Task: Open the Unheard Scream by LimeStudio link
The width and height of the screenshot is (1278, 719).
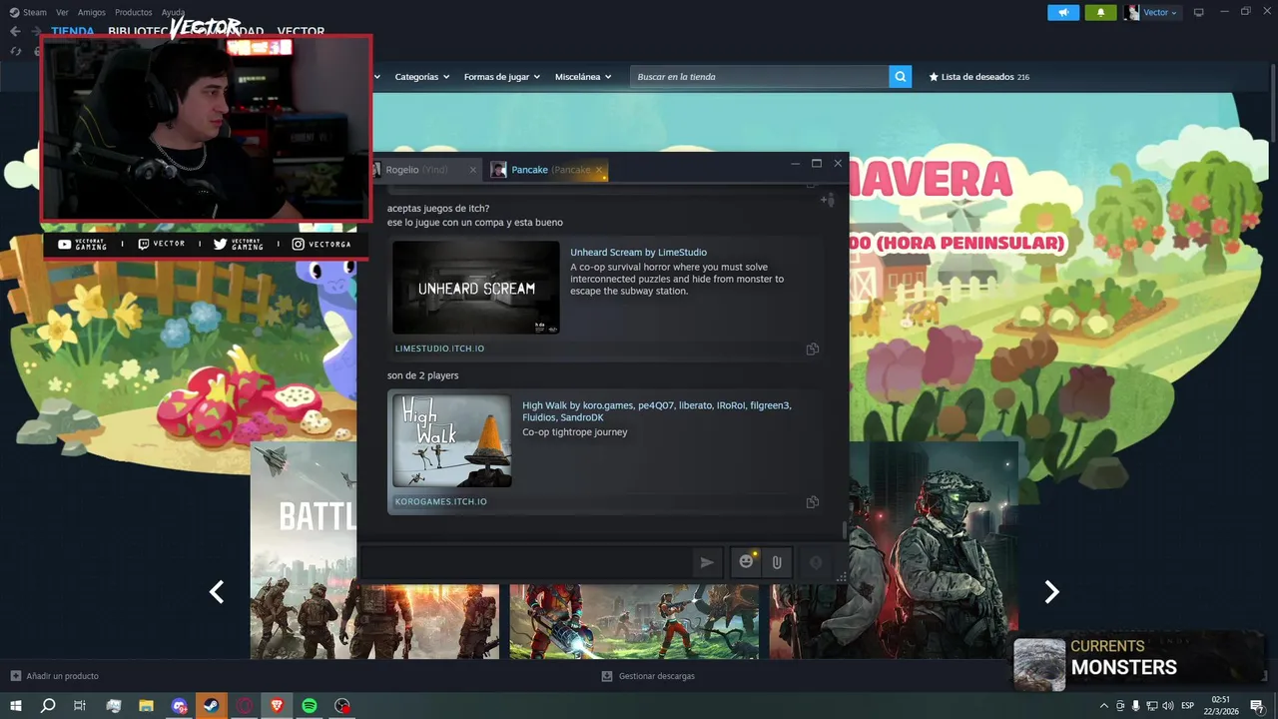Action: (638, 253)
